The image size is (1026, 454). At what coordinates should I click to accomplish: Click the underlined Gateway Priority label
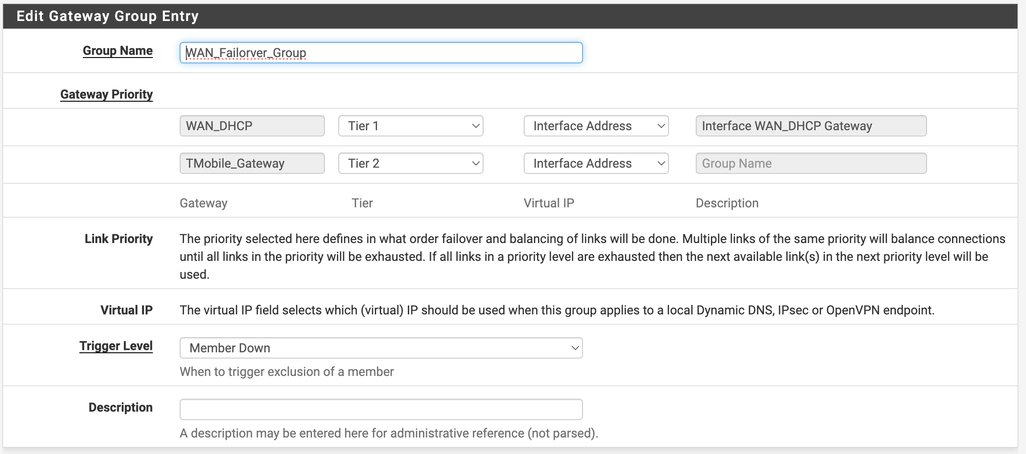coord(107,95)
